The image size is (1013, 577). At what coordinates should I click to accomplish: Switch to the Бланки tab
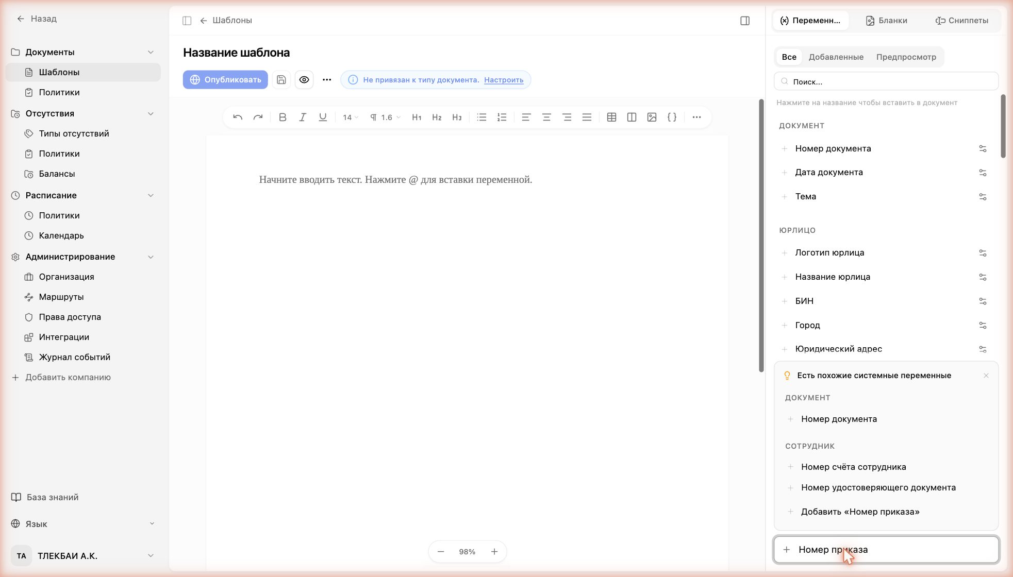click(887, 21)
